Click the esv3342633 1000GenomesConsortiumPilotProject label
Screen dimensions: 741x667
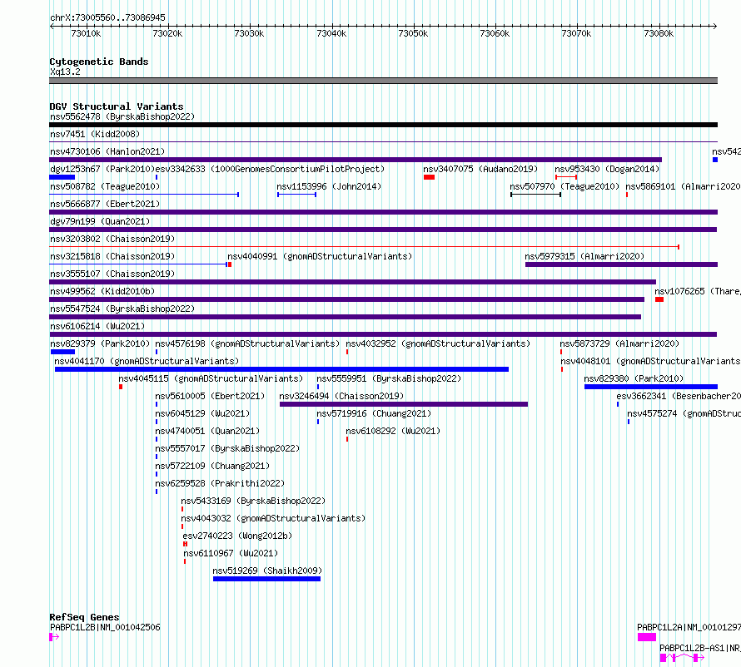coord(270,169)
